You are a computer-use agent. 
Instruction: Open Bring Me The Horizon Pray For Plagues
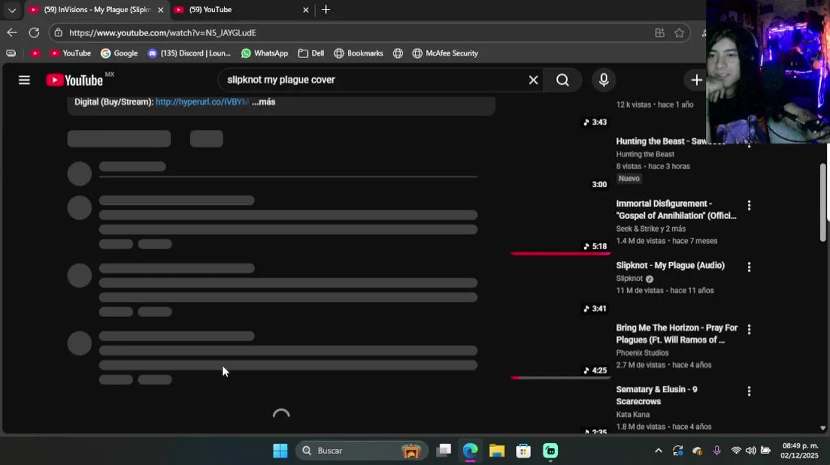[677, 334]
